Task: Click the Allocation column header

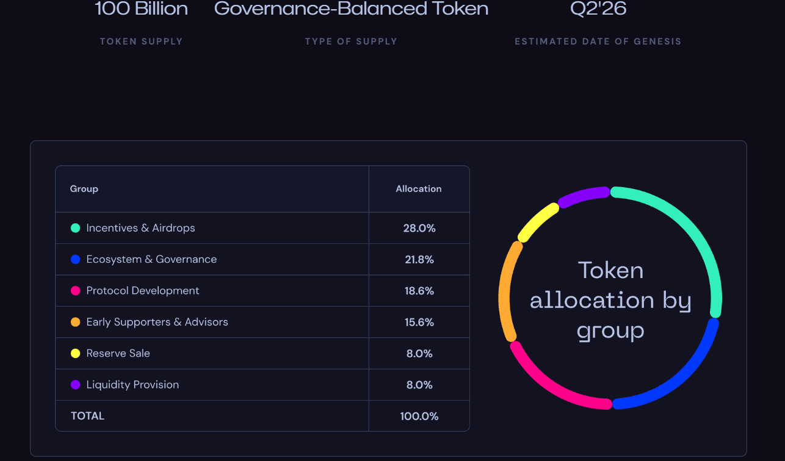Action: [x=419, y=189]
